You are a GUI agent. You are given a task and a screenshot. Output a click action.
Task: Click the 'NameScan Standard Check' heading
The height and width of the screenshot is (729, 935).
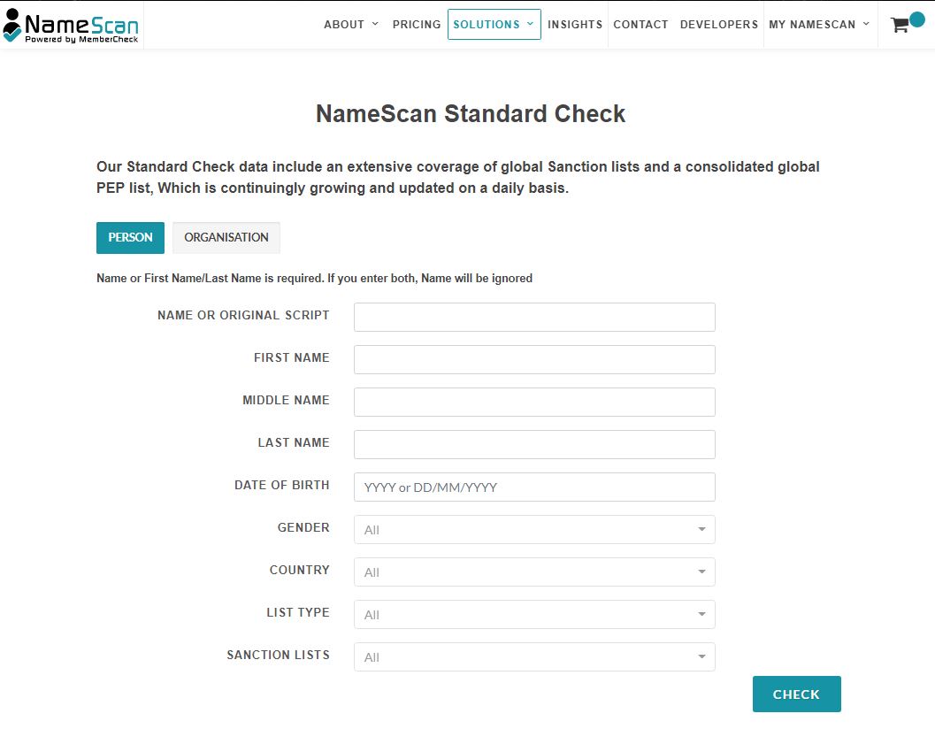[471, 113]
